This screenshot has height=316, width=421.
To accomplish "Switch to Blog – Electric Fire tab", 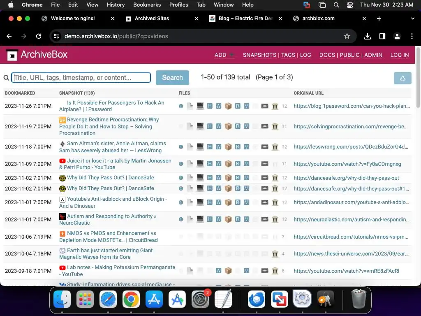I will click(245, 19).
